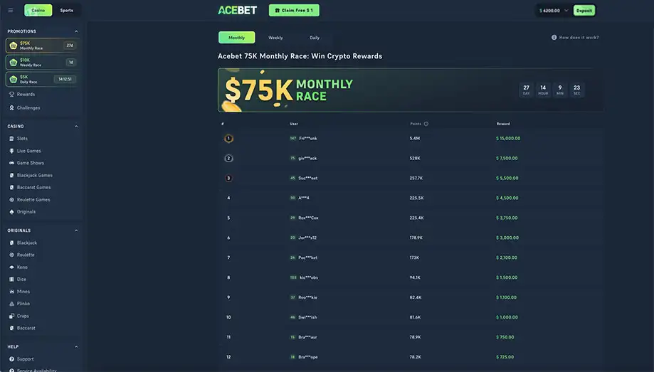Image resolution: width=654 pixels, height=372 pixels.
Task: Open the Support link
Action: 26,359
